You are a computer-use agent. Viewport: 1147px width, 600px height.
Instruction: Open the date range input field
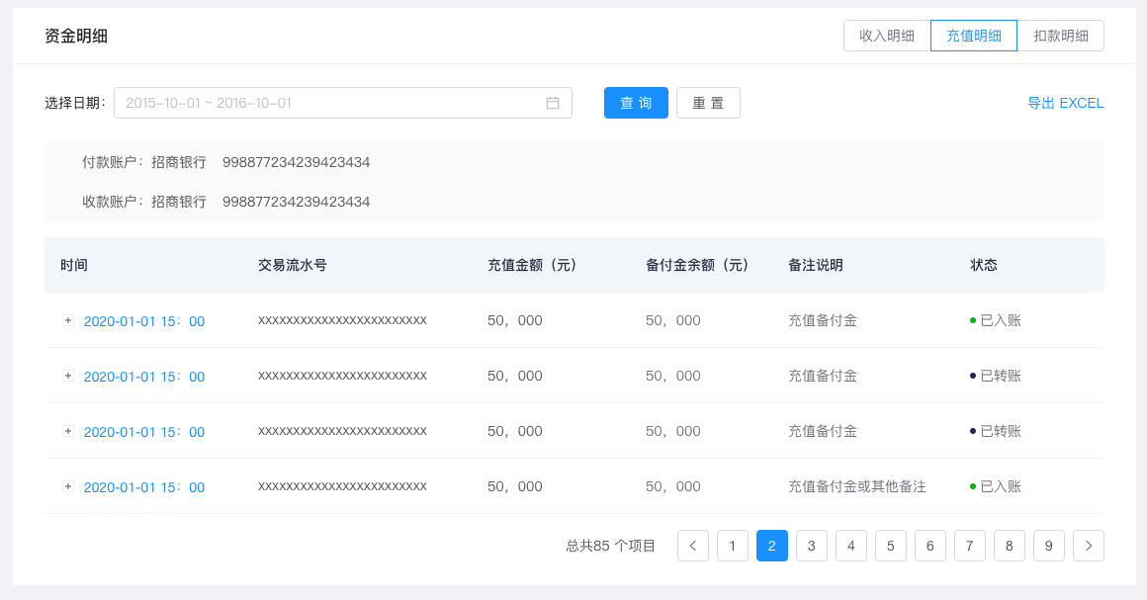[x=343, y=103]
